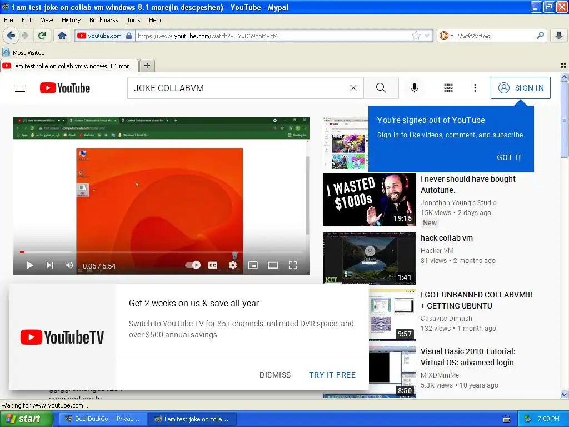The height and width of the screenshot is (427, 569).
Task: Open the View menu
Action: (x=47, y=20)
